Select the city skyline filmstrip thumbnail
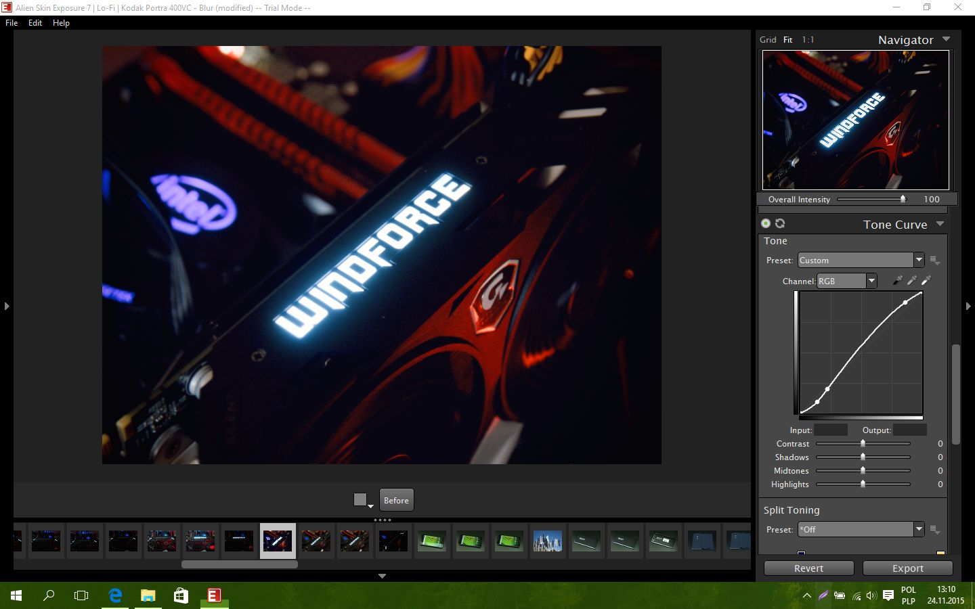Image resolution: width=975 pixels, height=609 pixels. [547, 541]
